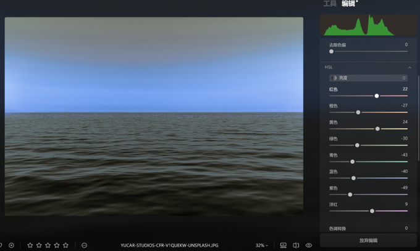The width and height of the screenshot is (420, 251).
Task: Open the 32% zoom level dropdown
Action: click(262, 245)
